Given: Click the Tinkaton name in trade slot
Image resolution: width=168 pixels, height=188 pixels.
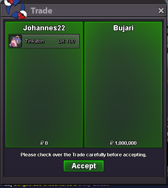Looking at the screenshot, I should pos(34,41).
